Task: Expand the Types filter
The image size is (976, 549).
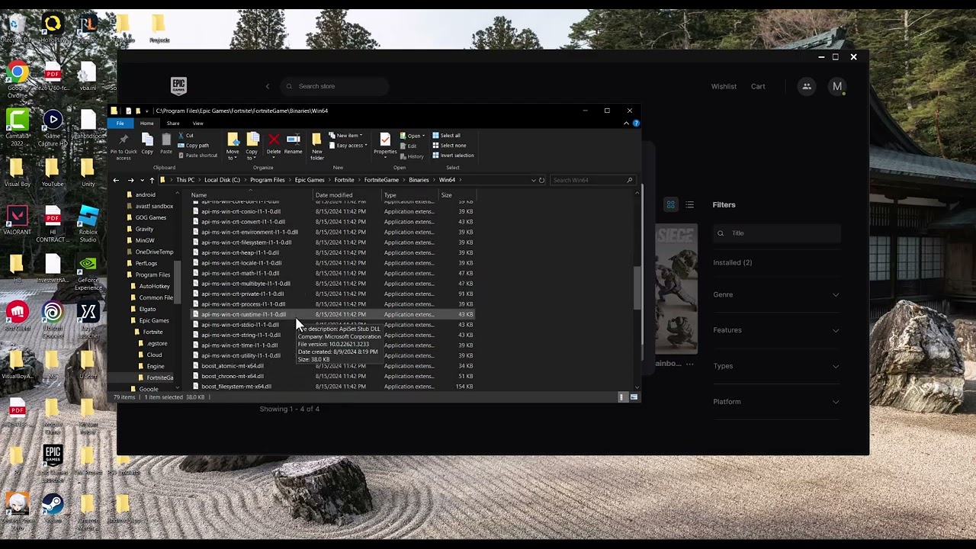Action: point(777,366)
